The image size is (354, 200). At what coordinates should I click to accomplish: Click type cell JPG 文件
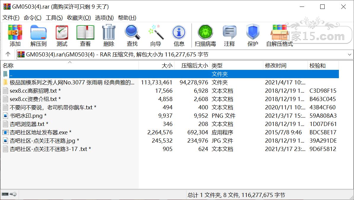pos(222,141)
